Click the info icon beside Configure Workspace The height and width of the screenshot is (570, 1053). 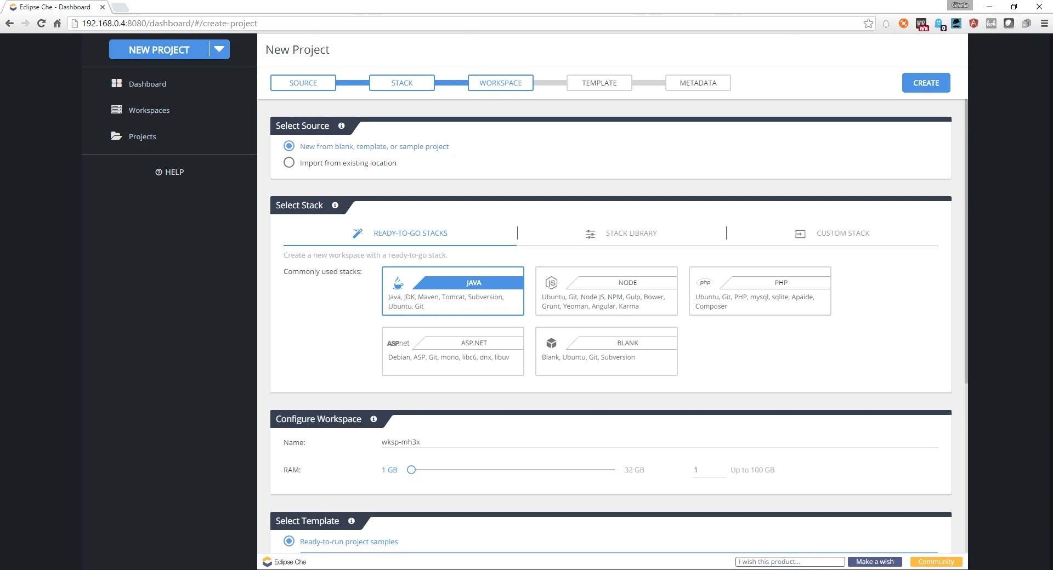coord(373,419)
